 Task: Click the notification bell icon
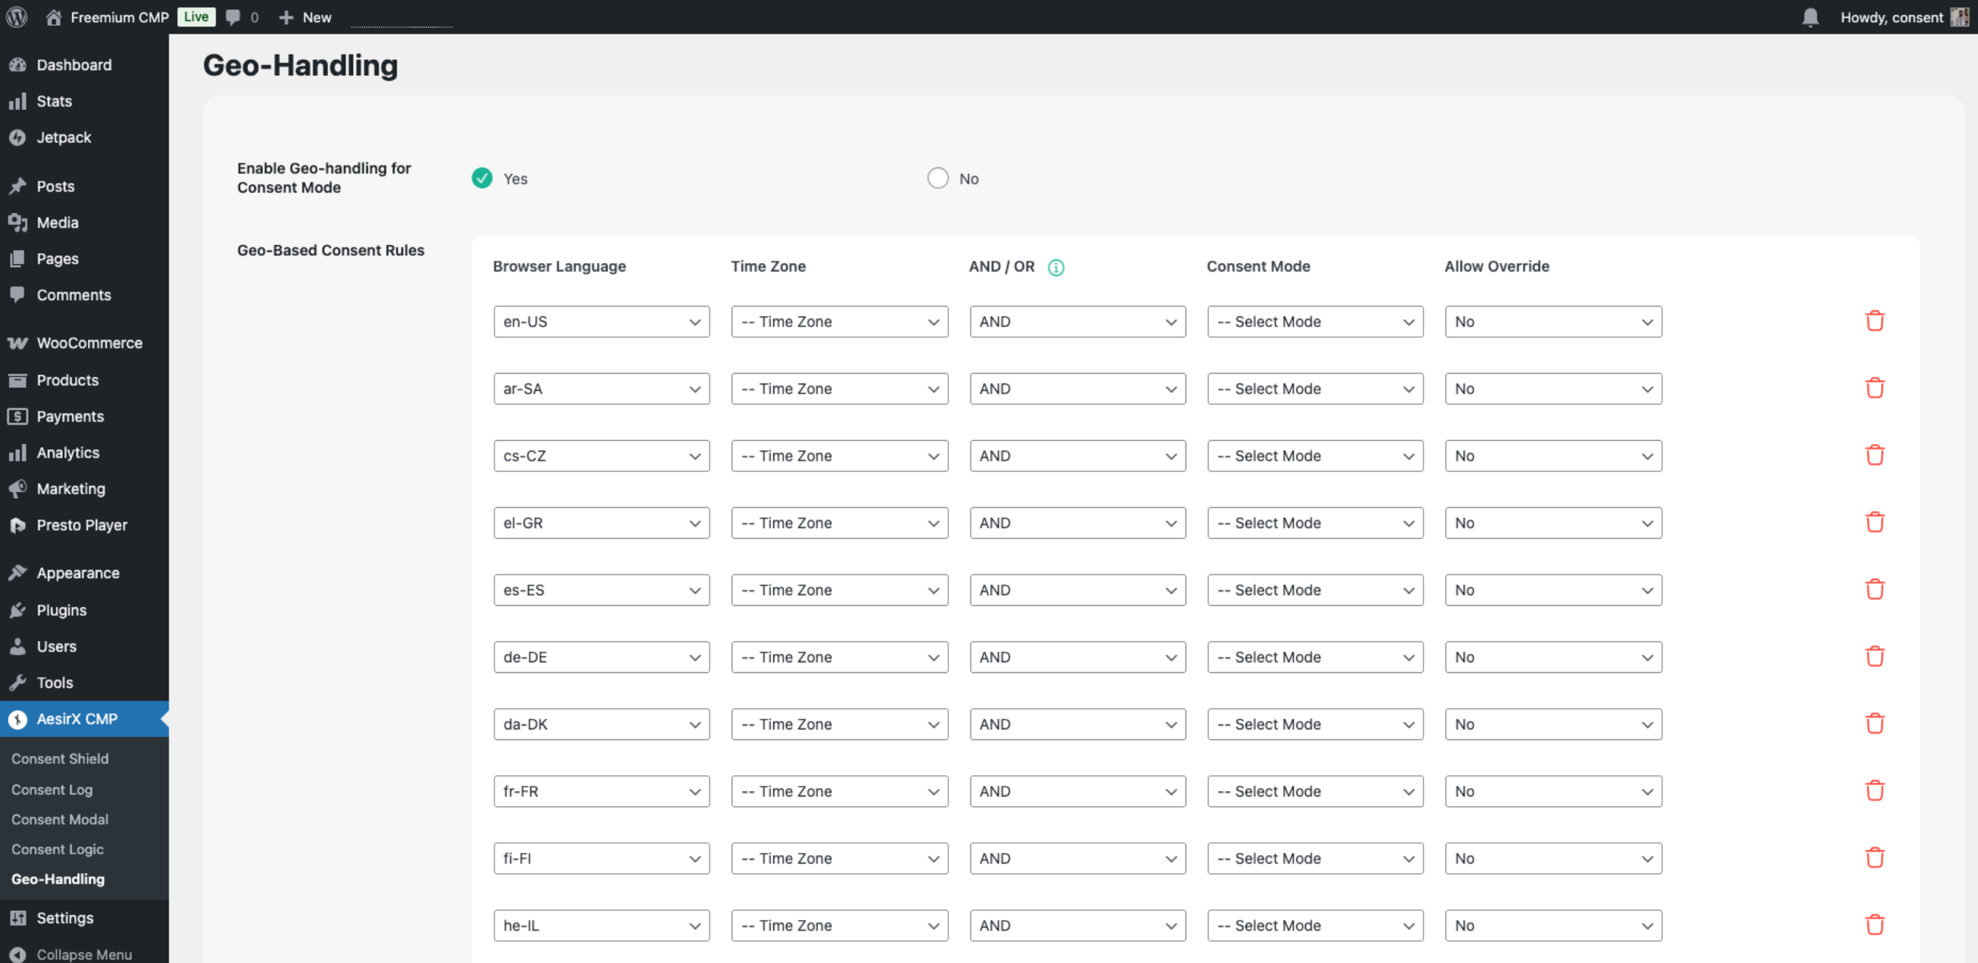pos(1810,17)
